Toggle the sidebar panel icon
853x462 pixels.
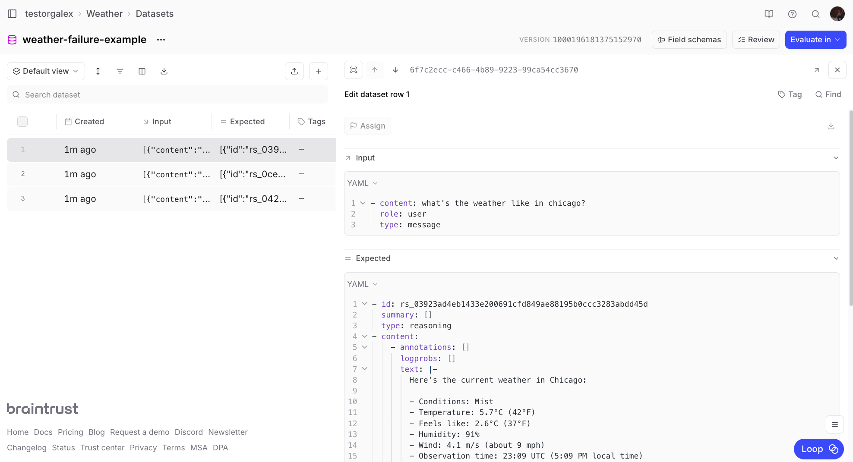(x=12, y=14)
